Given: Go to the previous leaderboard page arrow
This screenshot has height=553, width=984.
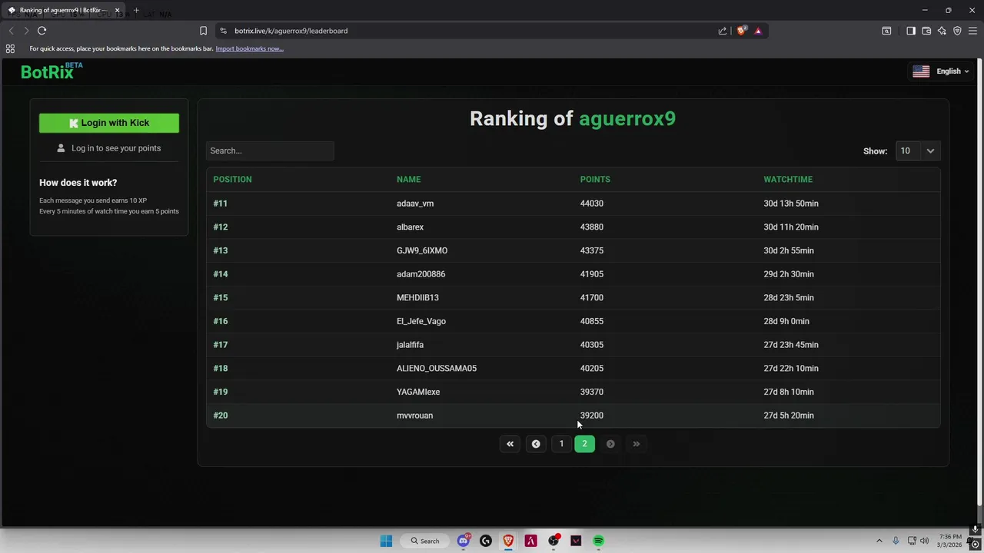Looking at the screenshot, I should [536, 444].
